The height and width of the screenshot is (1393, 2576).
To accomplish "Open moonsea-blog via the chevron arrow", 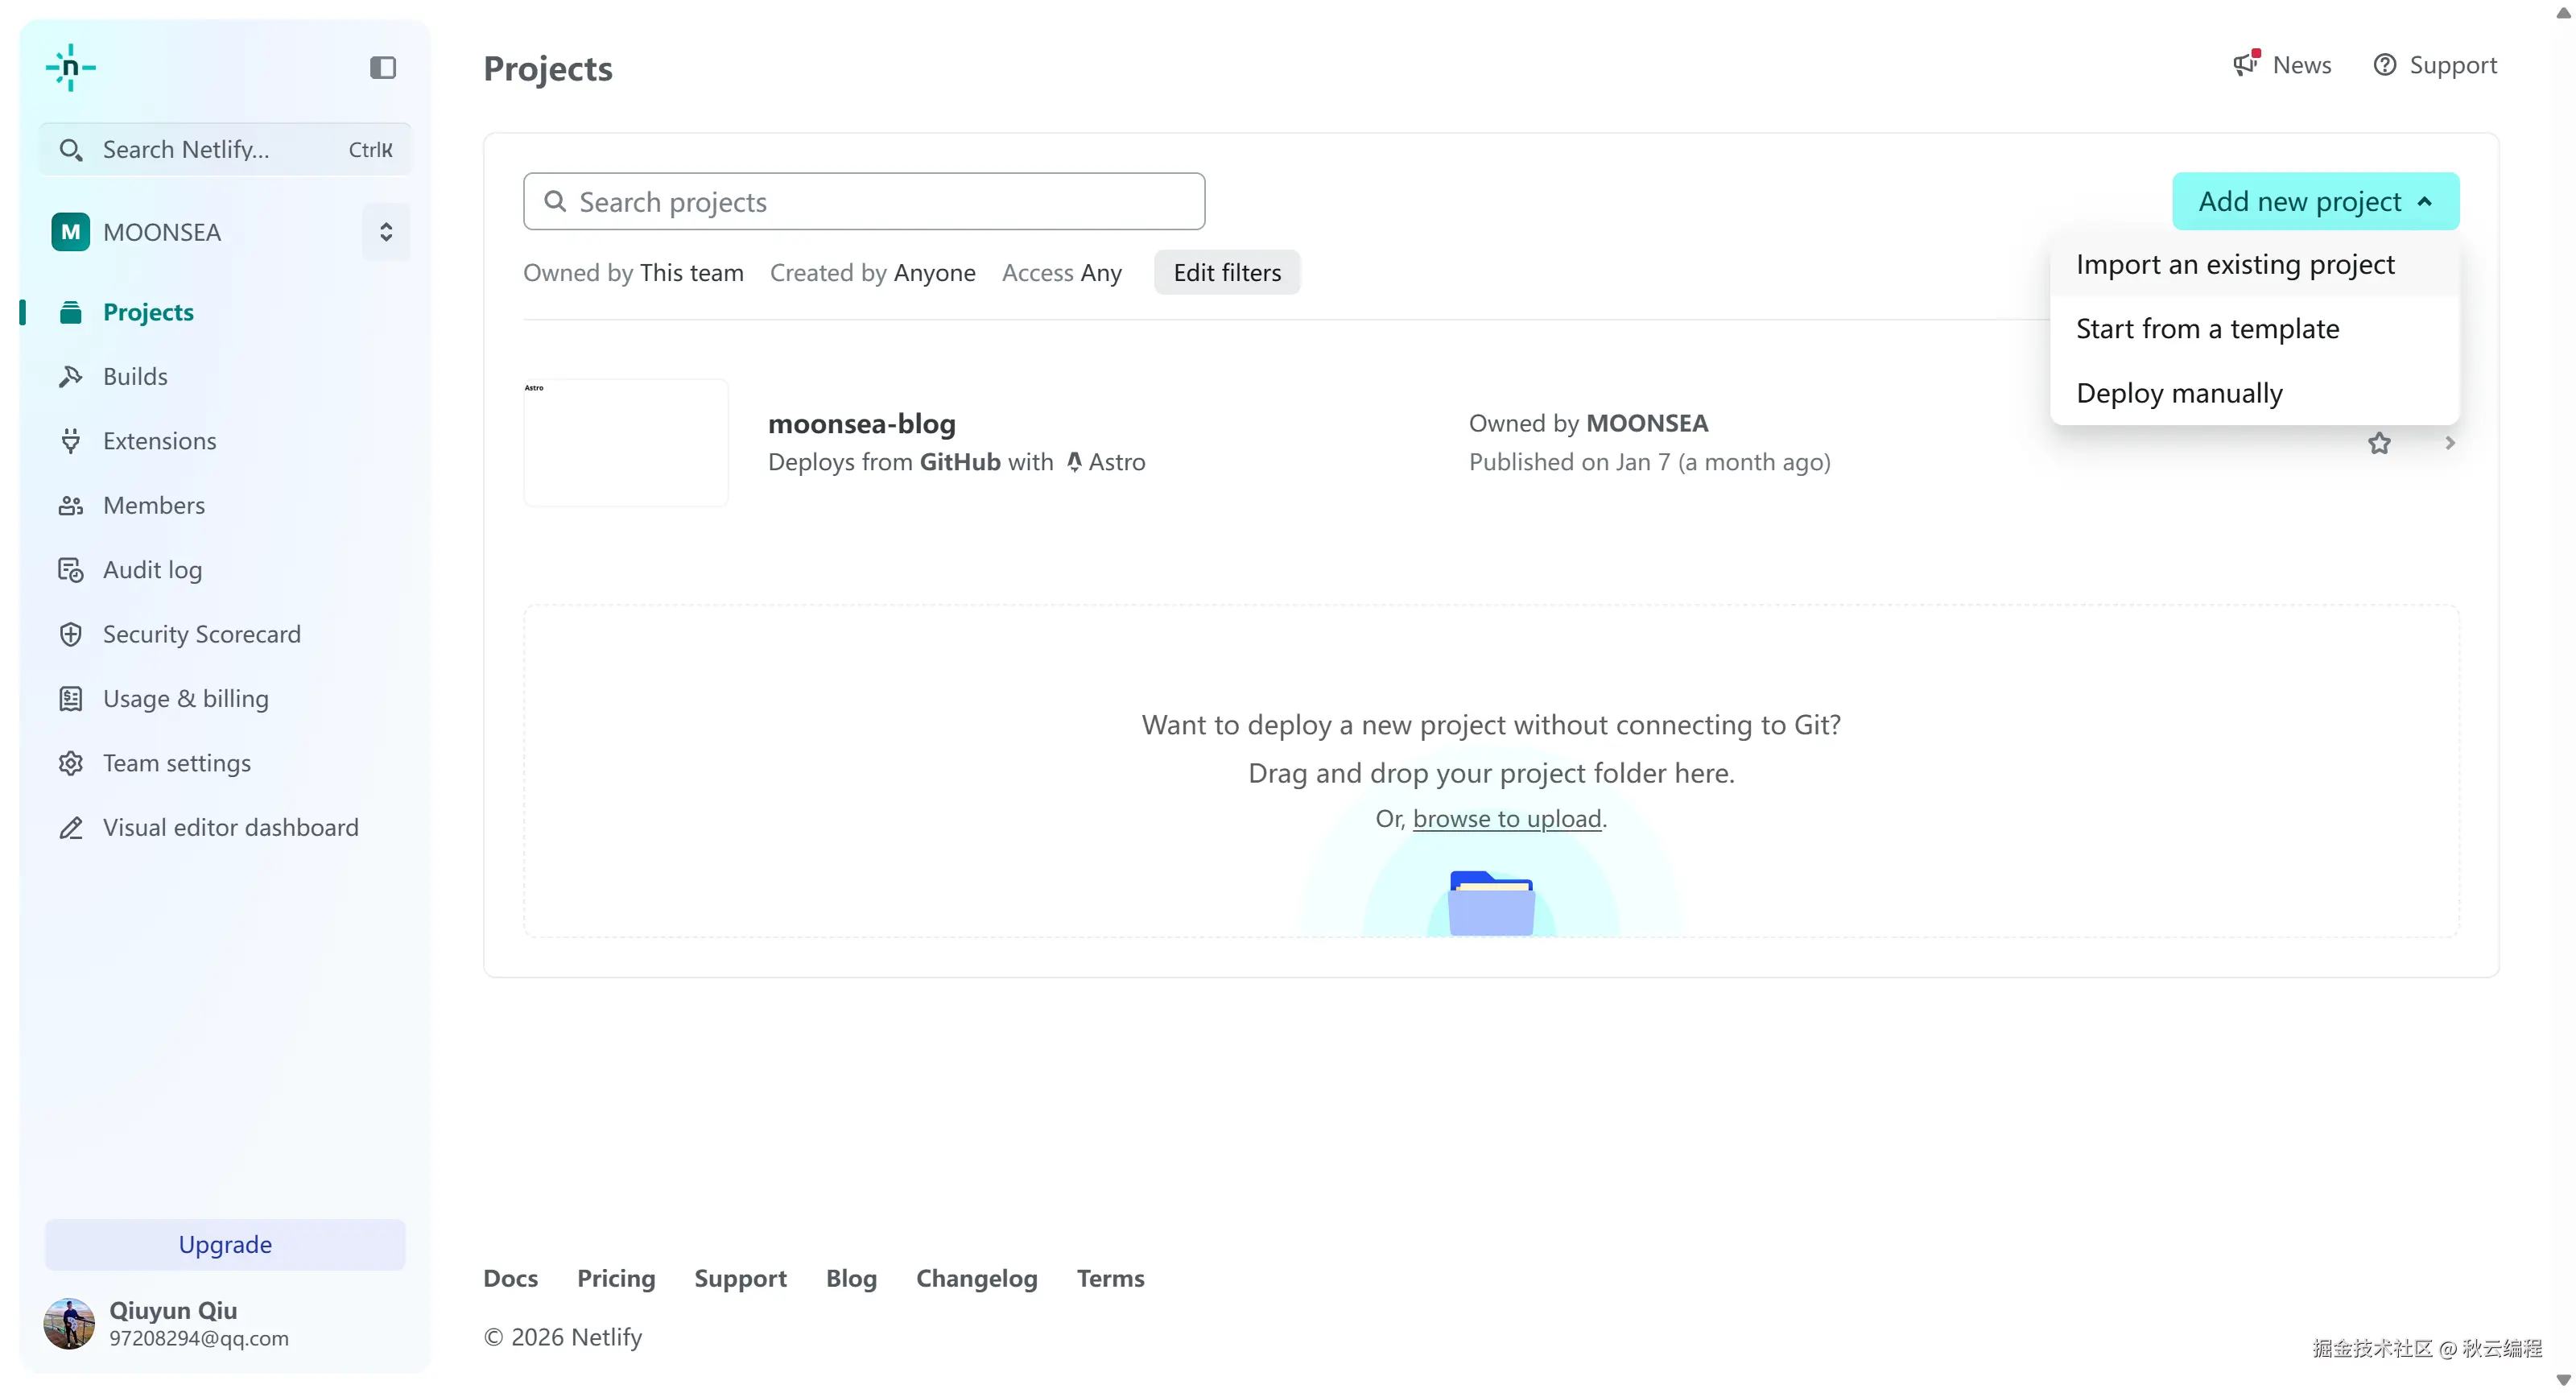I will pos(2450,443).
